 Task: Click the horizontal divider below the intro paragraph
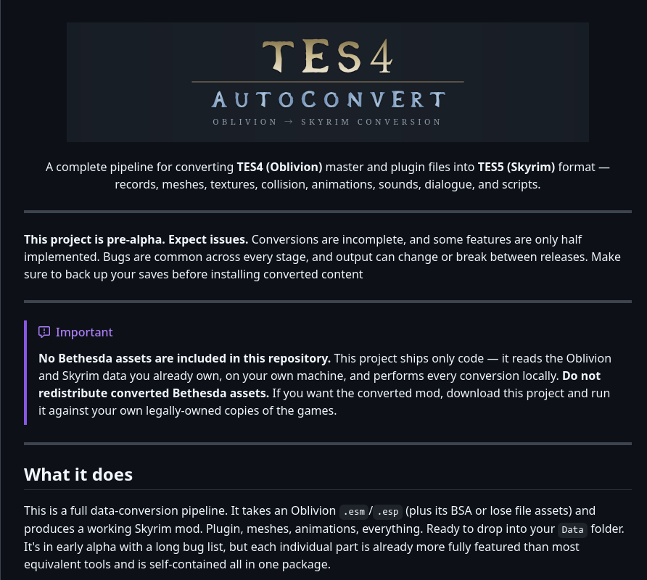point(328,212)
